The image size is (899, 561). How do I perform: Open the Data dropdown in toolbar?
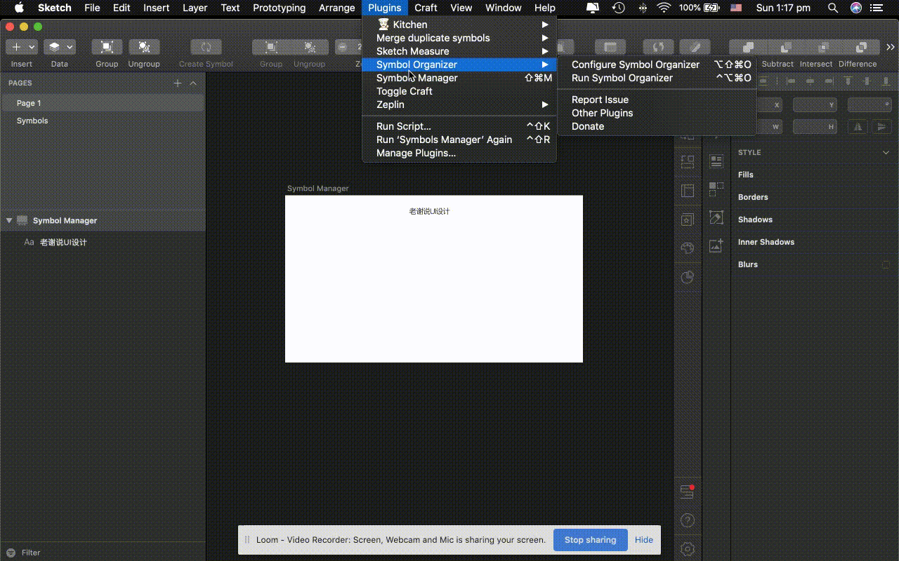click(x=60, y=47)
